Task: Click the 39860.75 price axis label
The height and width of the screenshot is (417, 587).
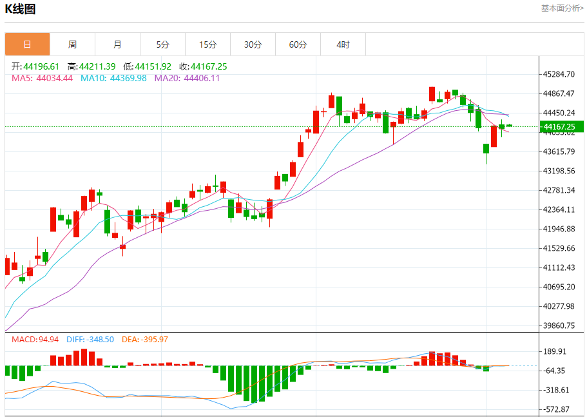Action: [x=559, y=325]
